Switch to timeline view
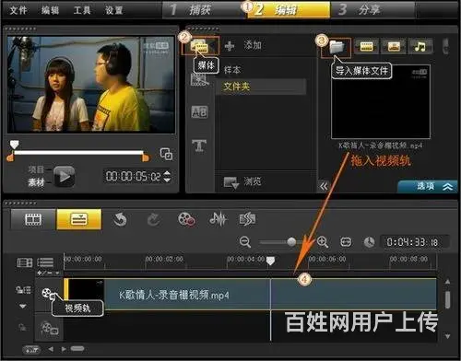Screen dimensions: 461x361 (79, 219)
